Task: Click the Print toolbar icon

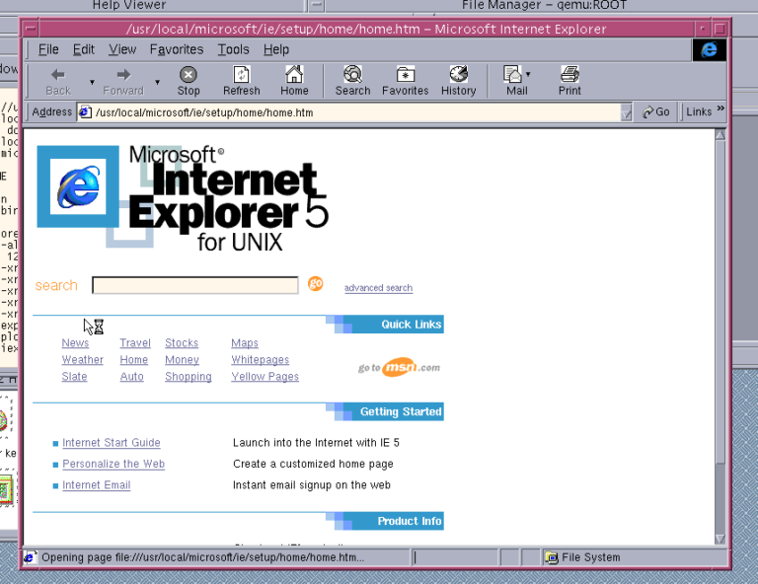Action: coord(569,75)
